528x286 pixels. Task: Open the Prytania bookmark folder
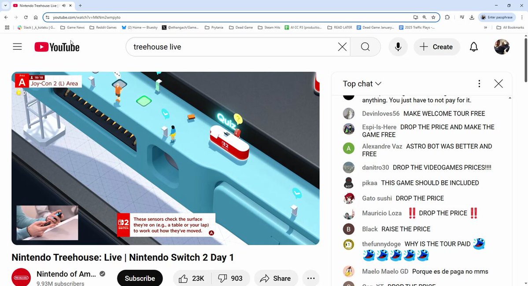point(214,28)
